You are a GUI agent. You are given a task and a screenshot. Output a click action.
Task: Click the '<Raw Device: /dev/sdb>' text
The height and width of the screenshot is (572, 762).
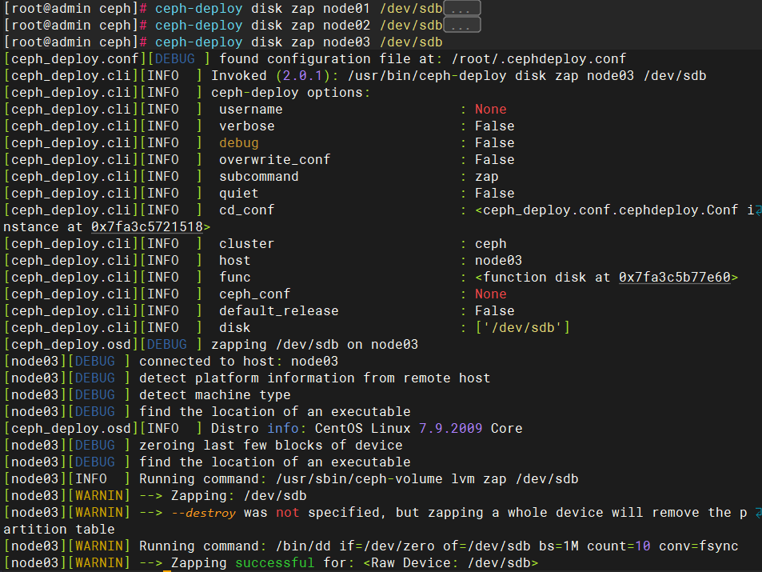[x=450, y=562]
